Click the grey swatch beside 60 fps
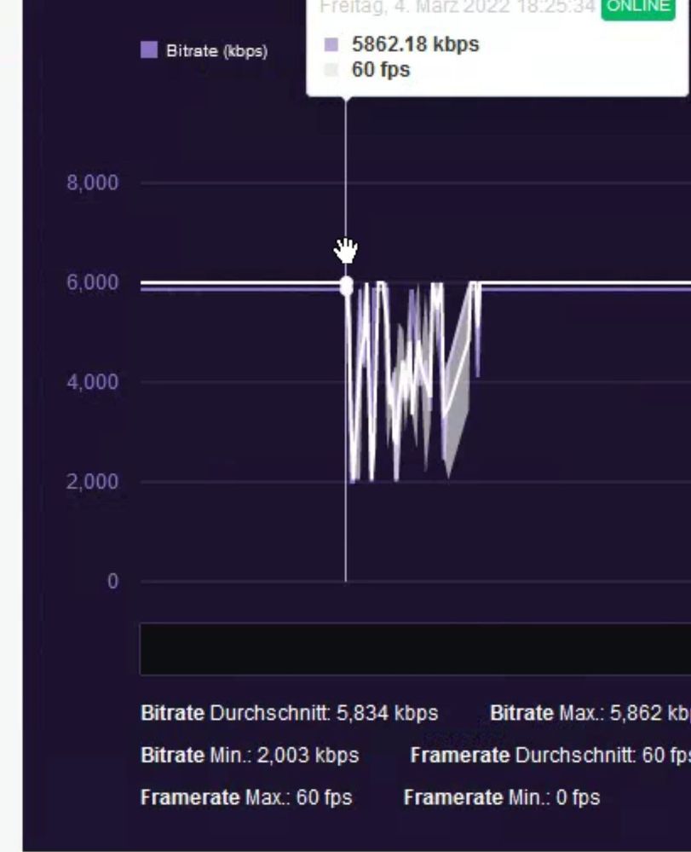Image resolution: width=691 pixels, height=852 pixels. (331, 70)
